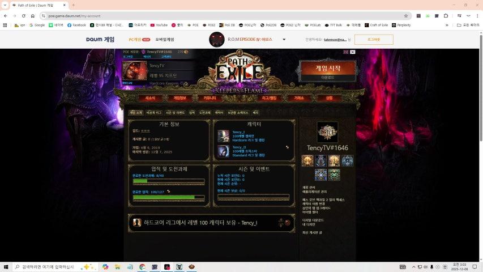Click the green badge in second row
Viewport: 483px width, 272px height.
[334, 175]
